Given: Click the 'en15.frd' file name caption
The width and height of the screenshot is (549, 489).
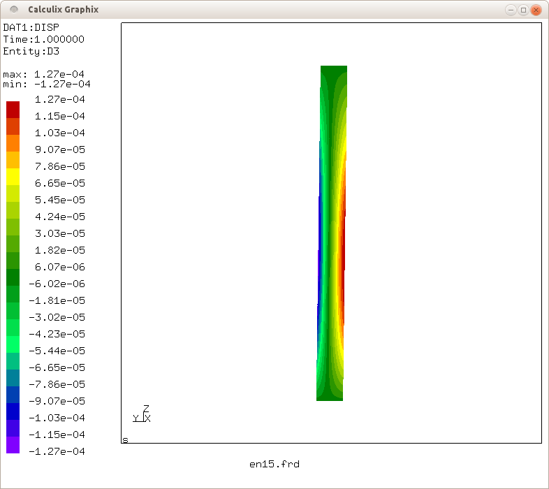Looking at the screenshot, I should pyautogui.click(x=274, y=464).
